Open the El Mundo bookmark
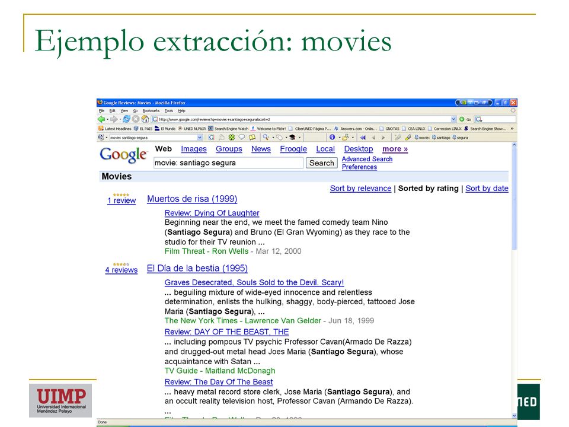Screen dimensions: 569x427 165,129
